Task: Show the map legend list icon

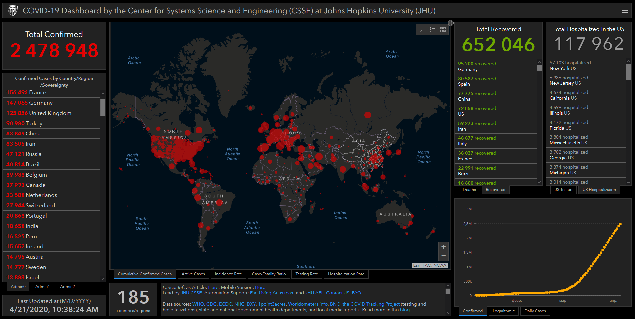Action: 432,29
